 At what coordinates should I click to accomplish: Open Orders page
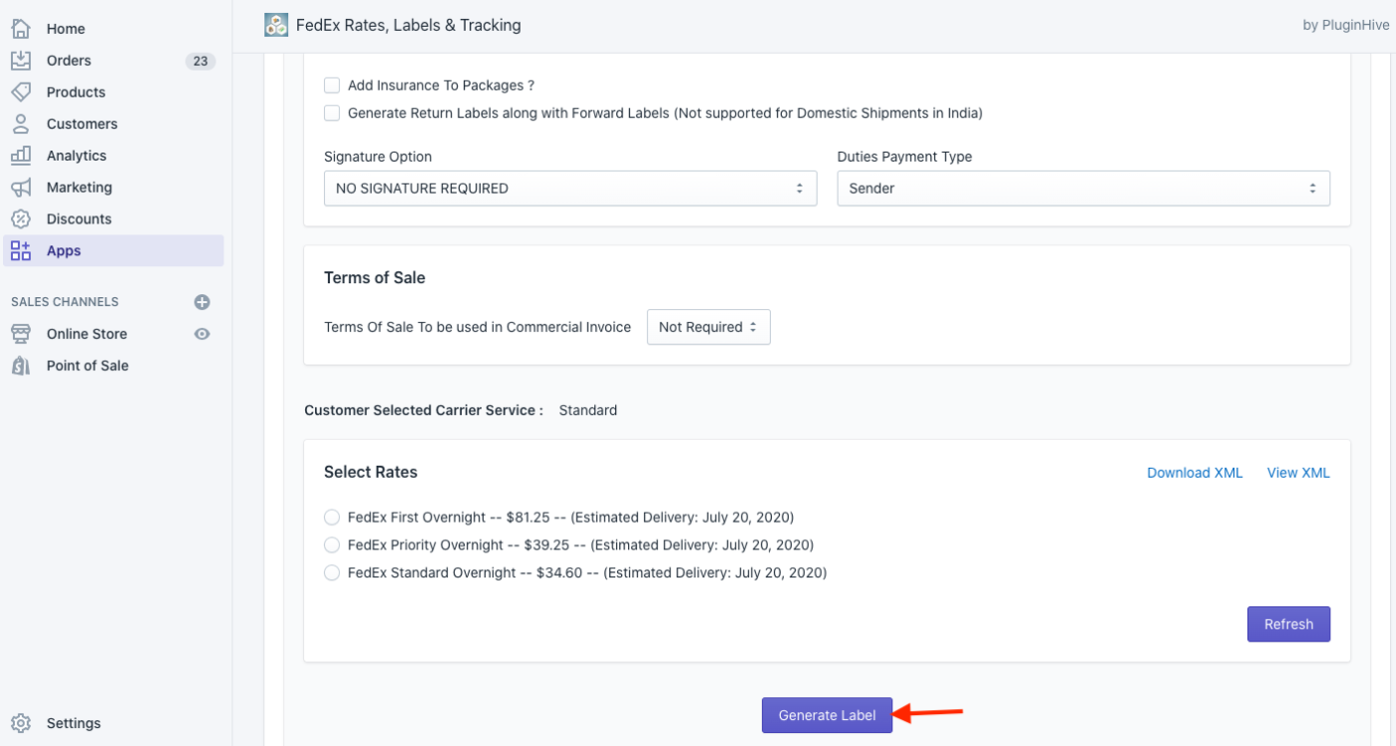(x=69, y=61)
